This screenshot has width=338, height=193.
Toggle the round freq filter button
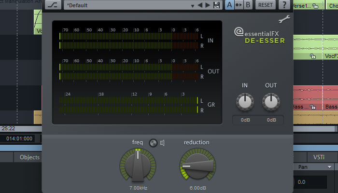pos(153,143)
